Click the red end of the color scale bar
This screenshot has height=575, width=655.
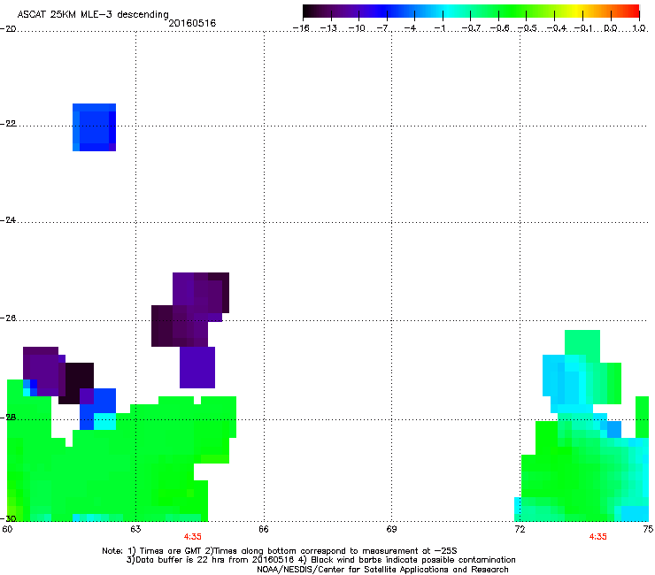click(634, 11)
